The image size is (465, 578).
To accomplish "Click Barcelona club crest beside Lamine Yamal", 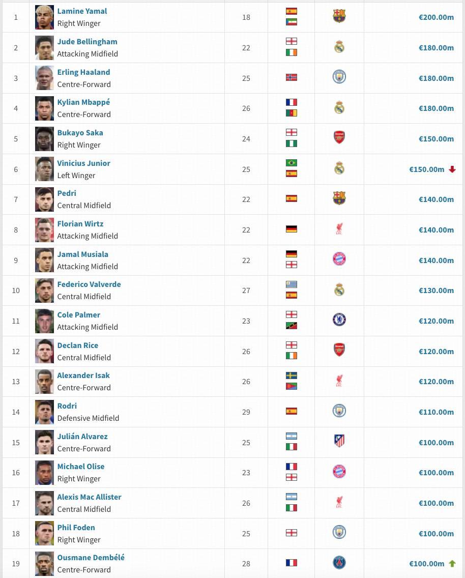I will pyautogui.click(x=339, y=16).
